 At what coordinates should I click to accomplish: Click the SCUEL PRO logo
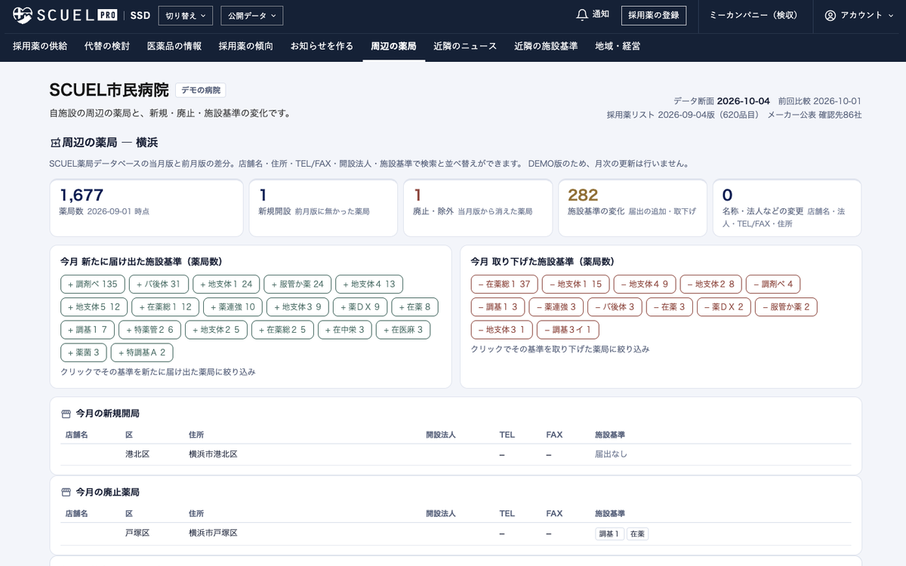(x=64, y=15)
